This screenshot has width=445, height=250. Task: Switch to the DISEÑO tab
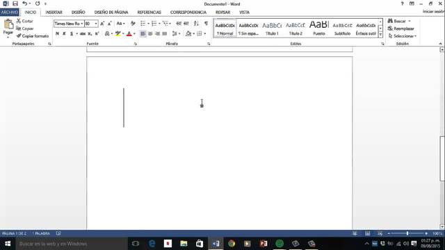78,12
